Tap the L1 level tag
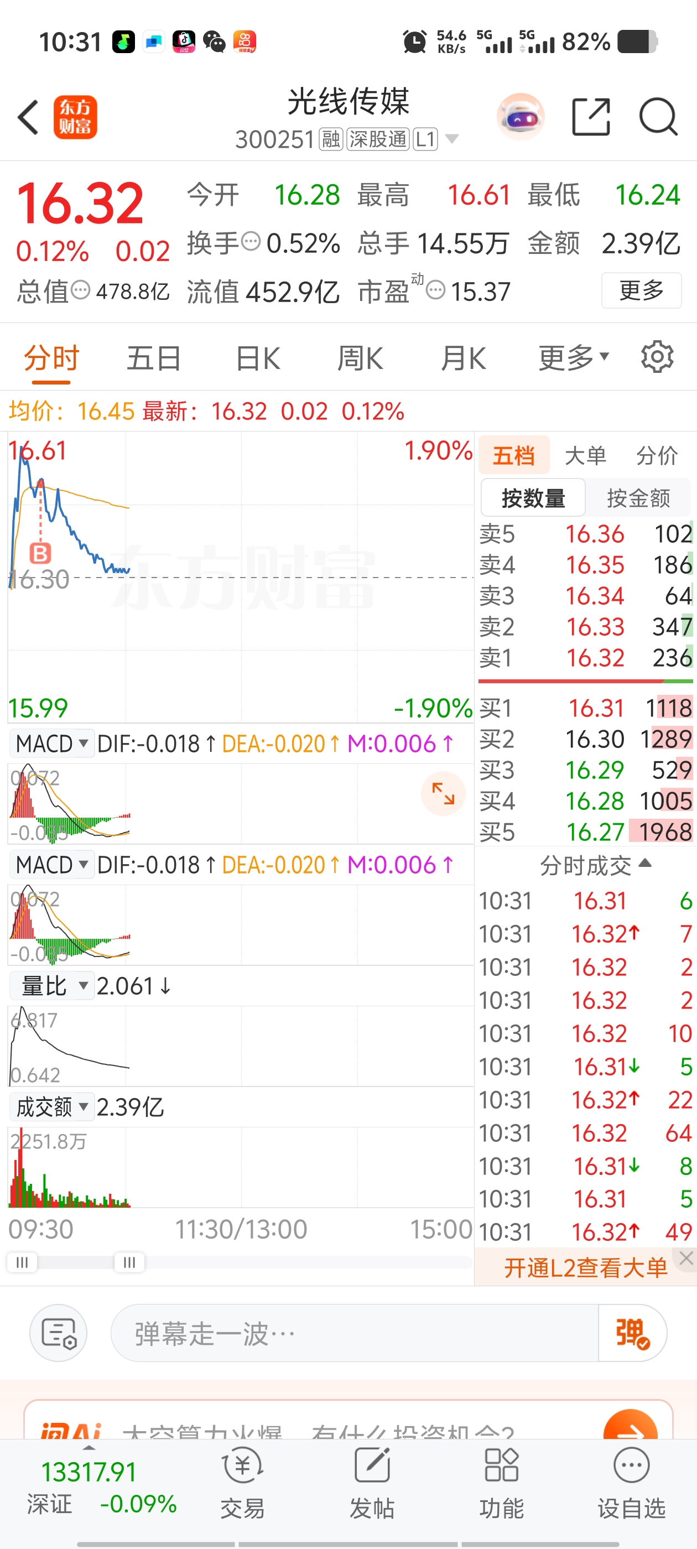 (x=425, y=139)
